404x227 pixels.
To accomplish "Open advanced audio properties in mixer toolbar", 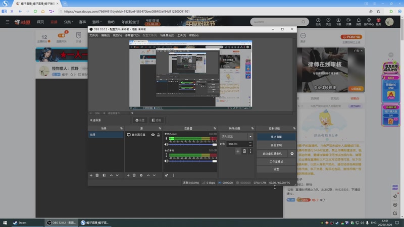I will click(x=167, y=175).
